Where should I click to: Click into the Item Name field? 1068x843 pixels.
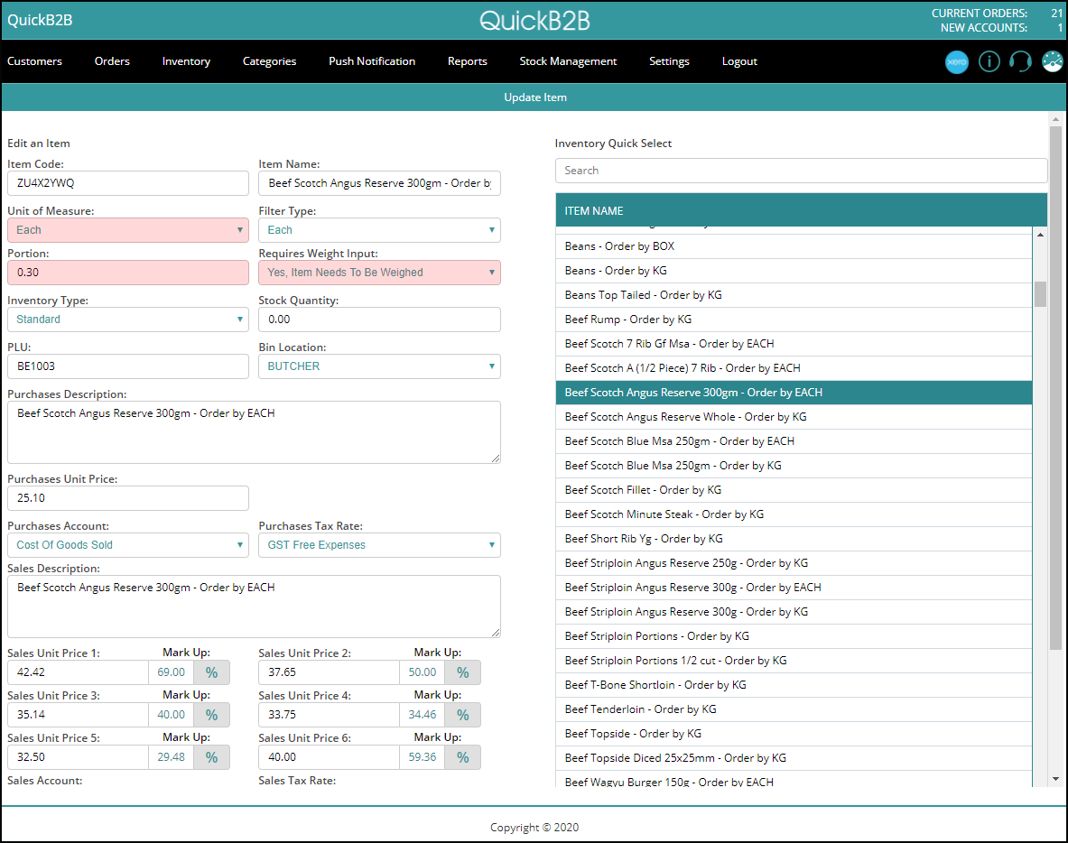379,183
